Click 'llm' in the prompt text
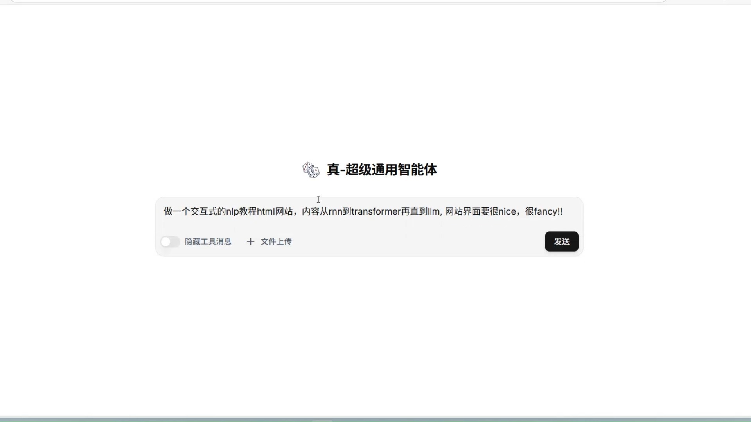751x422 pixels. tap(434, 211)
